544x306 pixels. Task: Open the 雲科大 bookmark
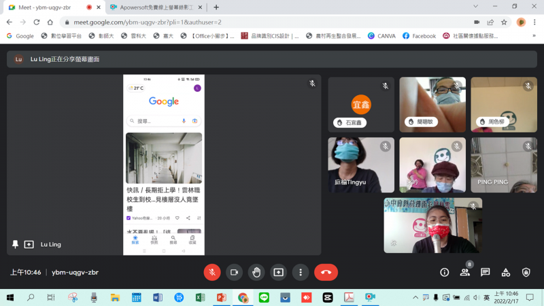pyautogui.click(x=133, y=36)
